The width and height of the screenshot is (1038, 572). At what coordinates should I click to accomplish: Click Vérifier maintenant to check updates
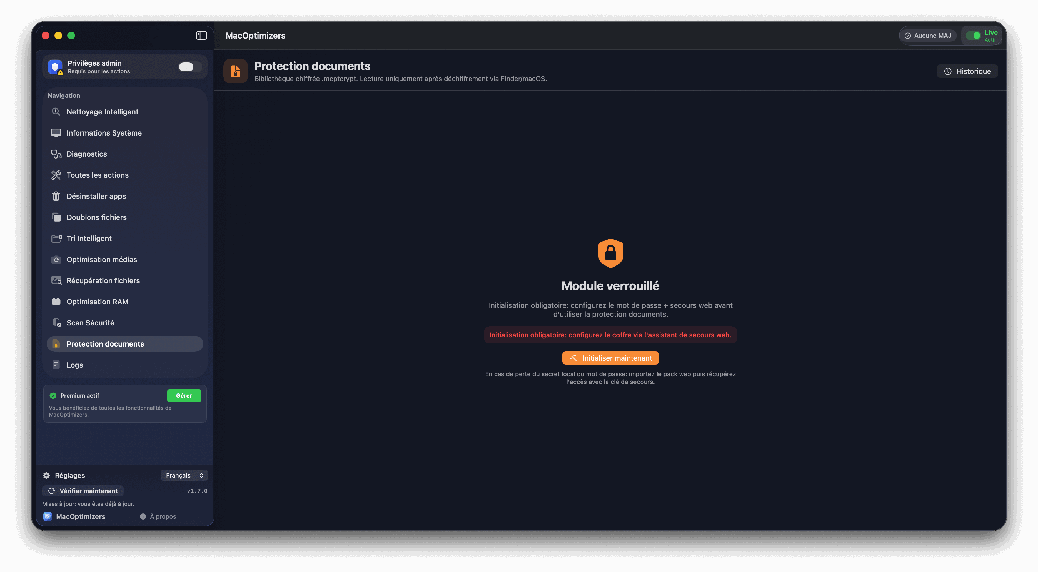83,491
